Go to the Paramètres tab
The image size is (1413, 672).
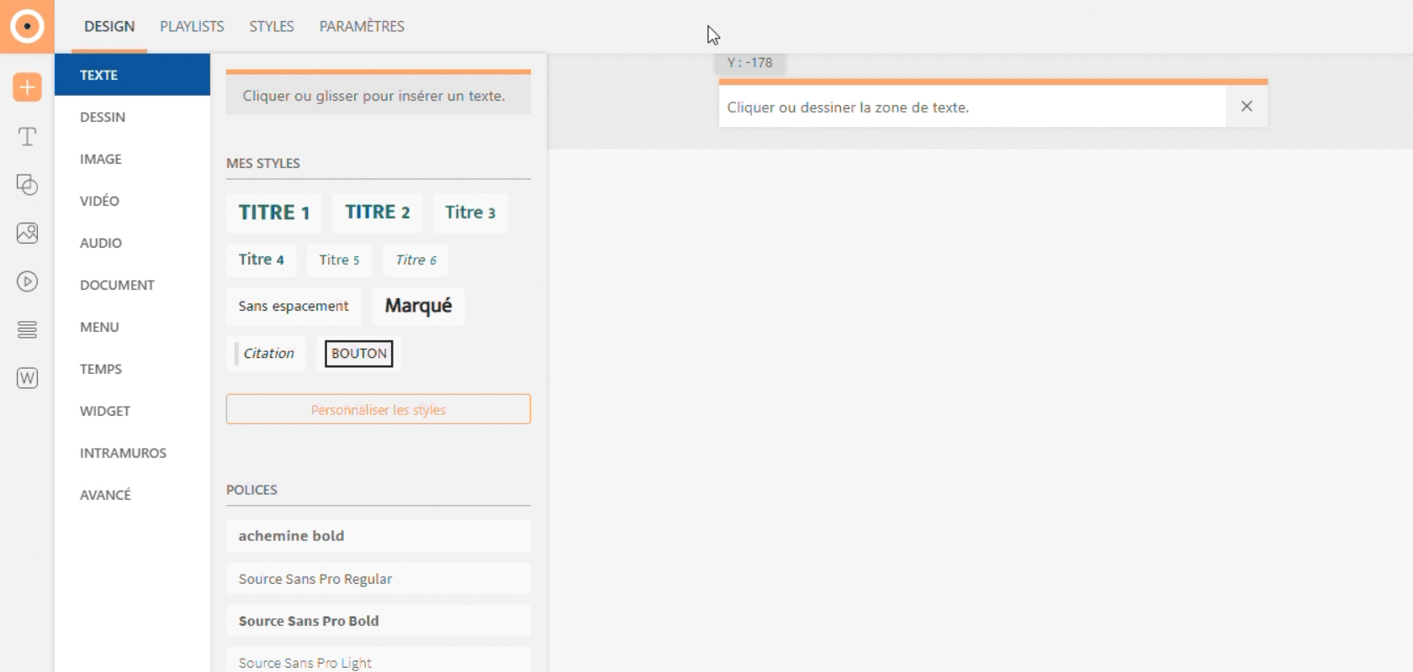pyautogui.click(x=362, y=26)
